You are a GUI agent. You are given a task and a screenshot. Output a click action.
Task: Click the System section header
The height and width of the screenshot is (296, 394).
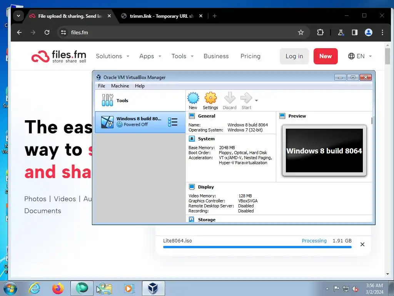pos(206,139)
